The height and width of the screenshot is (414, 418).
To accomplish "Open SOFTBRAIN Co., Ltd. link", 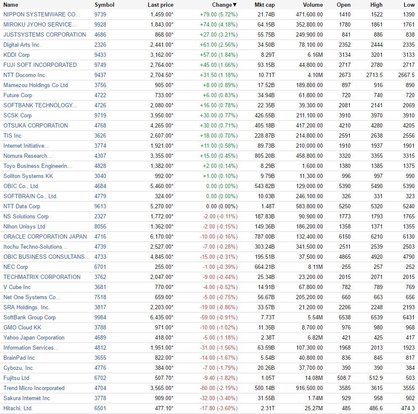I will 30,196.
